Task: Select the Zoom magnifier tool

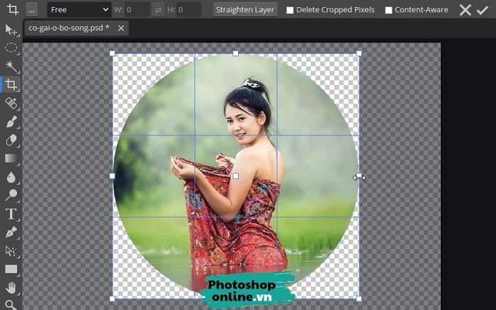Action: point(11,304)
